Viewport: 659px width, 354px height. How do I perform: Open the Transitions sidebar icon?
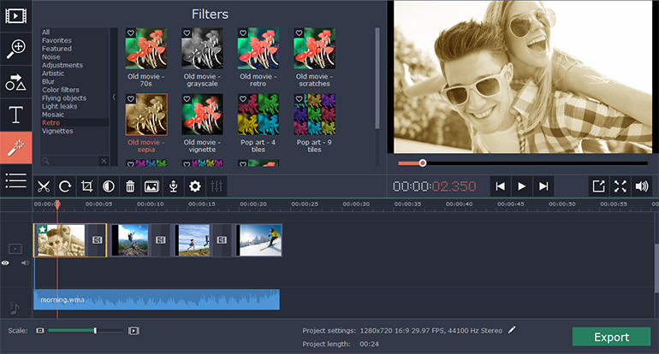click(x=16, y=82)
